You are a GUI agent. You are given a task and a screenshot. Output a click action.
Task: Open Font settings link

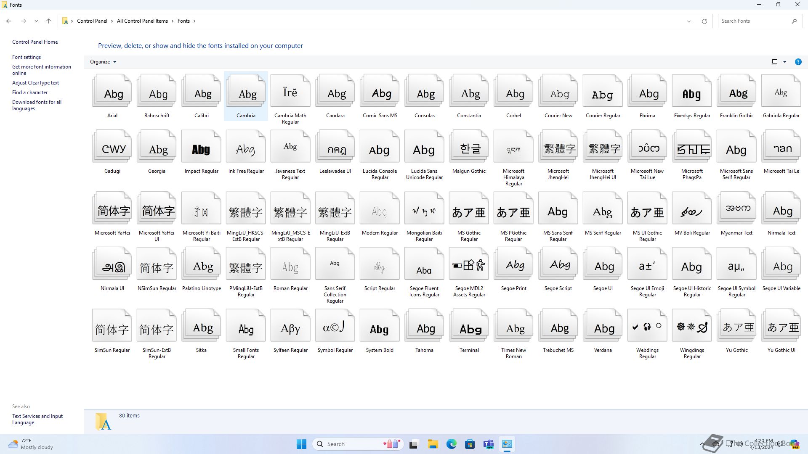[x=27, y=57]
